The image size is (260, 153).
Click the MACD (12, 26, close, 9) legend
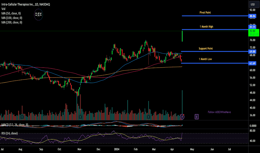point(15,125)
